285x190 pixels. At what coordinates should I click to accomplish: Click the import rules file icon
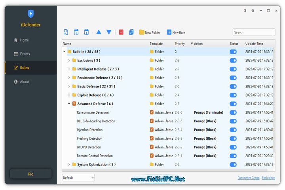pos(66,32)
